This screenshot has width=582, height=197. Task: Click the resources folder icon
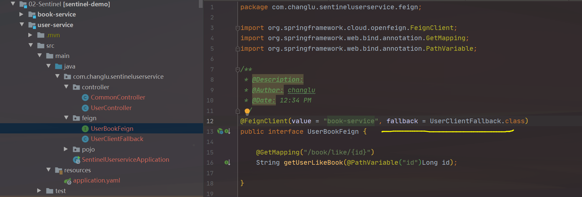tap(59, 170)
